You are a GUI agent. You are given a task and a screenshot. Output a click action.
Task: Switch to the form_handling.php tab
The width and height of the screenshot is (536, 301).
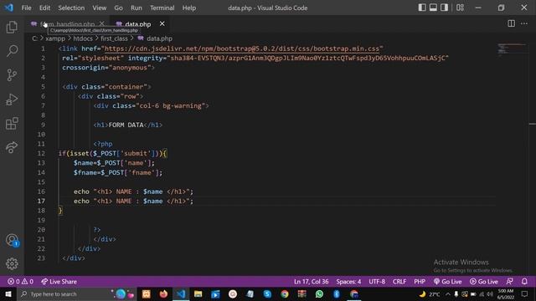pos(67,24)
